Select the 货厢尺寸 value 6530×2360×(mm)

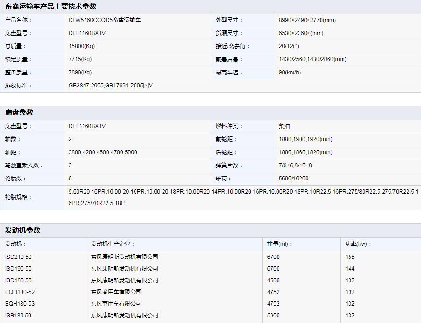pos(301,33)
